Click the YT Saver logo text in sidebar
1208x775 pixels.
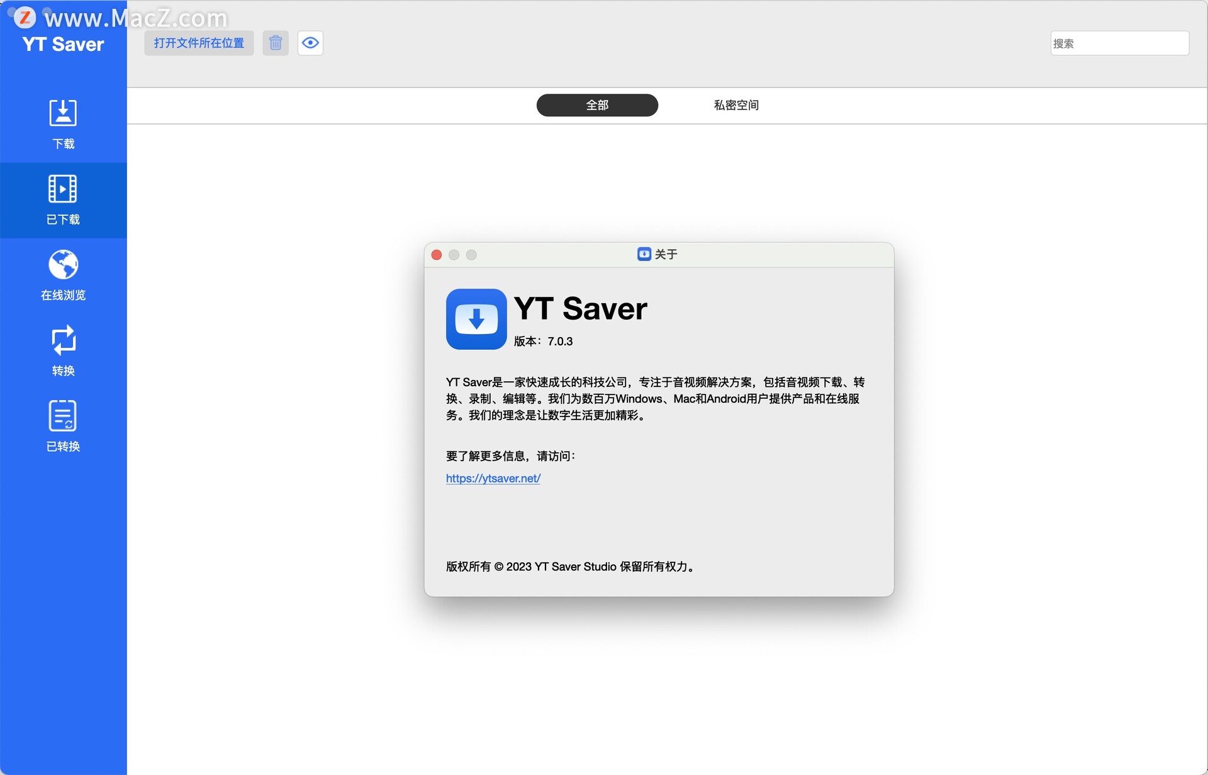tap(63, 44)
